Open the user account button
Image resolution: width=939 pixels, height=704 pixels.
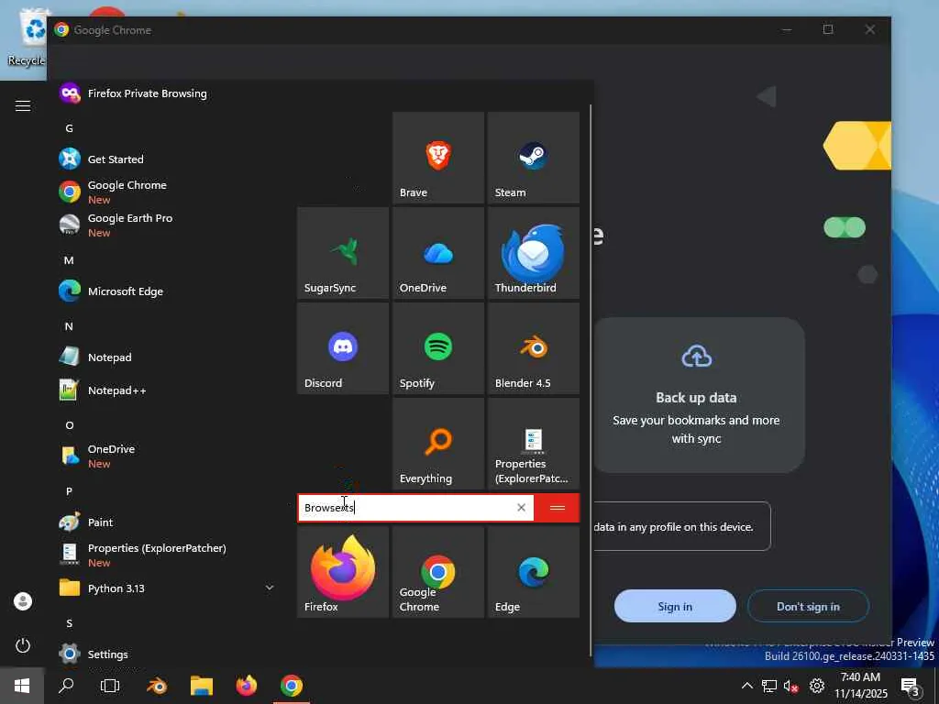coord(23,601)
